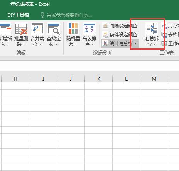Select column M header
The image size is (179, 171).
pos(154,79)
